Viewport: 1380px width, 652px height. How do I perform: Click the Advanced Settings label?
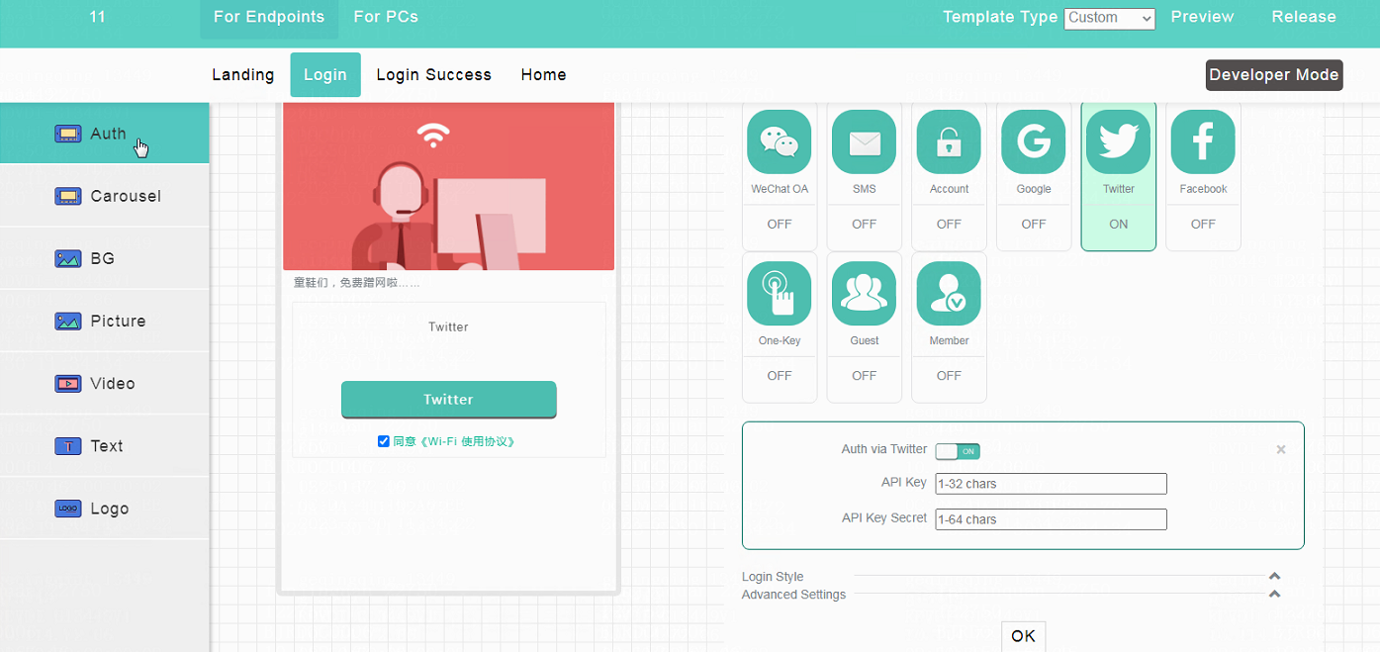click(x=793, y=595)
